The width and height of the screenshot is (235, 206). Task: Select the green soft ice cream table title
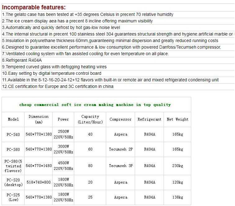coord(95,105)
